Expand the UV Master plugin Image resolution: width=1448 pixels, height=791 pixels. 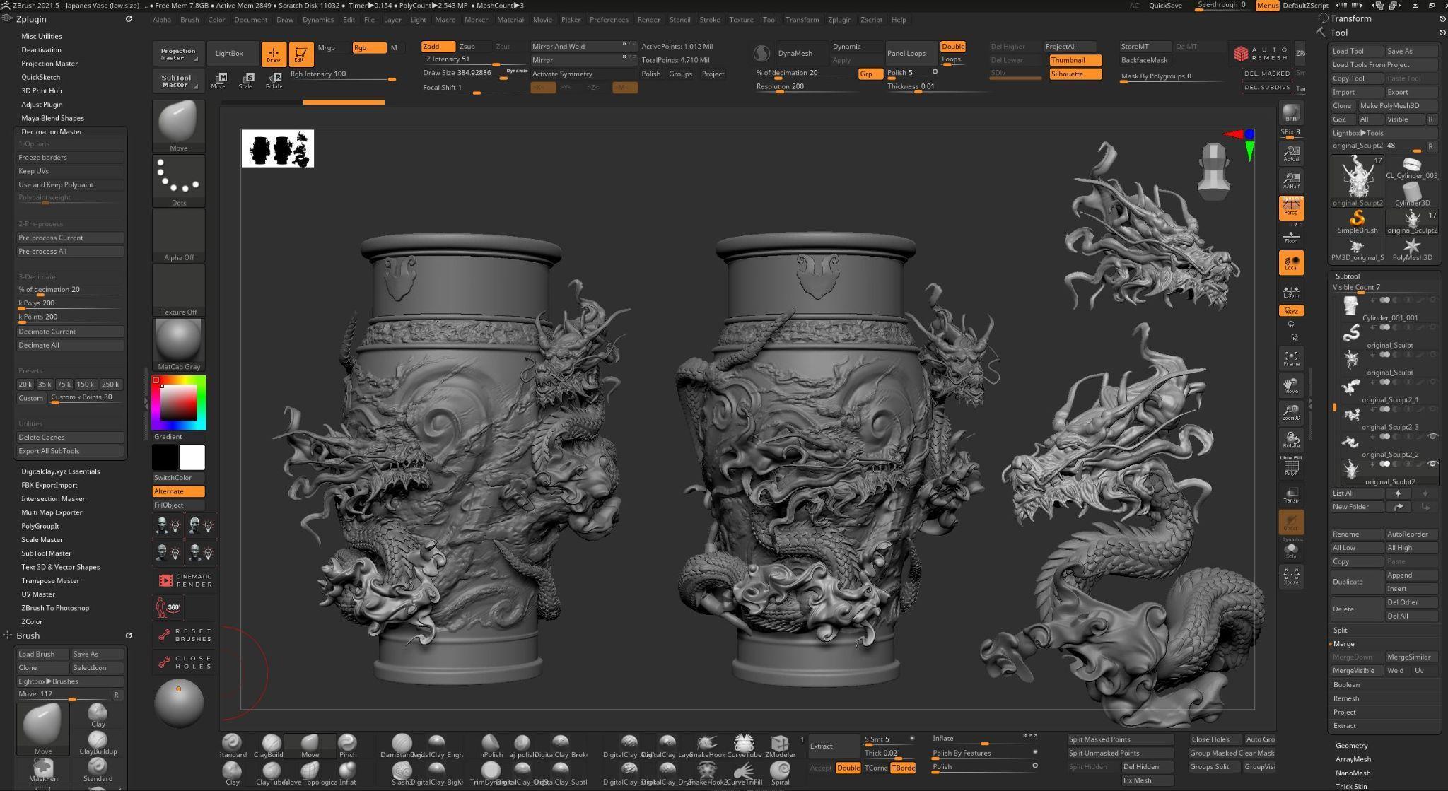(38, 594)
